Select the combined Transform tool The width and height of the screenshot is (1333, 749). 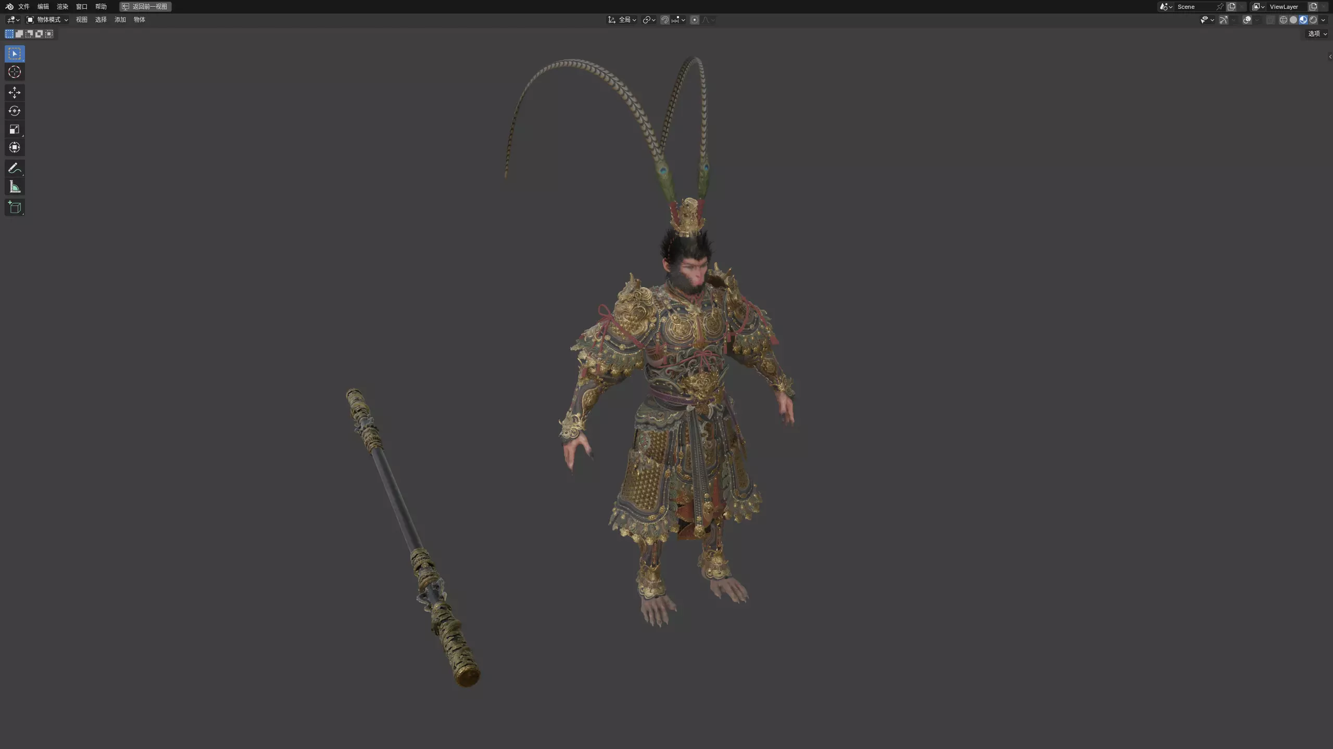15,147
